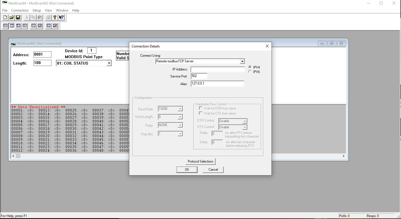Click the context help arrow-question icon
Image resolution: width=401 pixels, height=219 pixels.
click(x=61, y=17)
